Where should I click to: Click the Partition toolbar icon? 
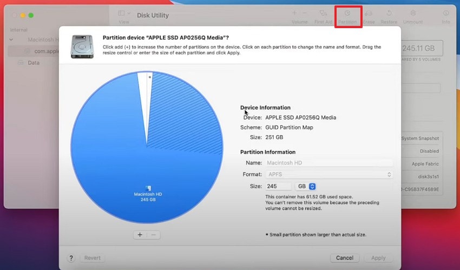347,13
